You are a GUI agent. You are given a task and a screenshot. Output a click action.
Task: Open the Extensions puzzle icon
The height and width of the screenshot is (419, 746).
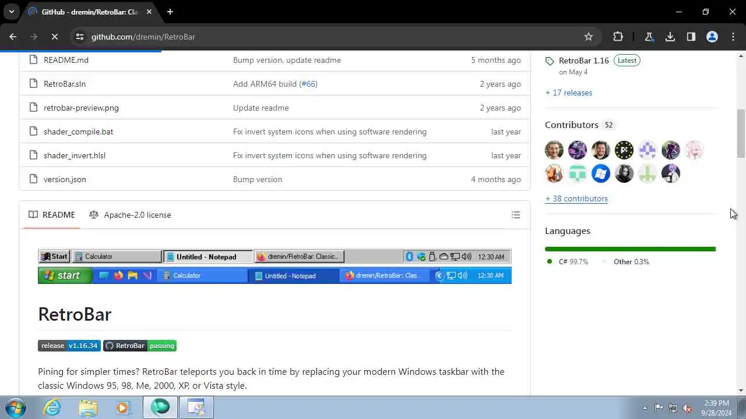(618, 37)
